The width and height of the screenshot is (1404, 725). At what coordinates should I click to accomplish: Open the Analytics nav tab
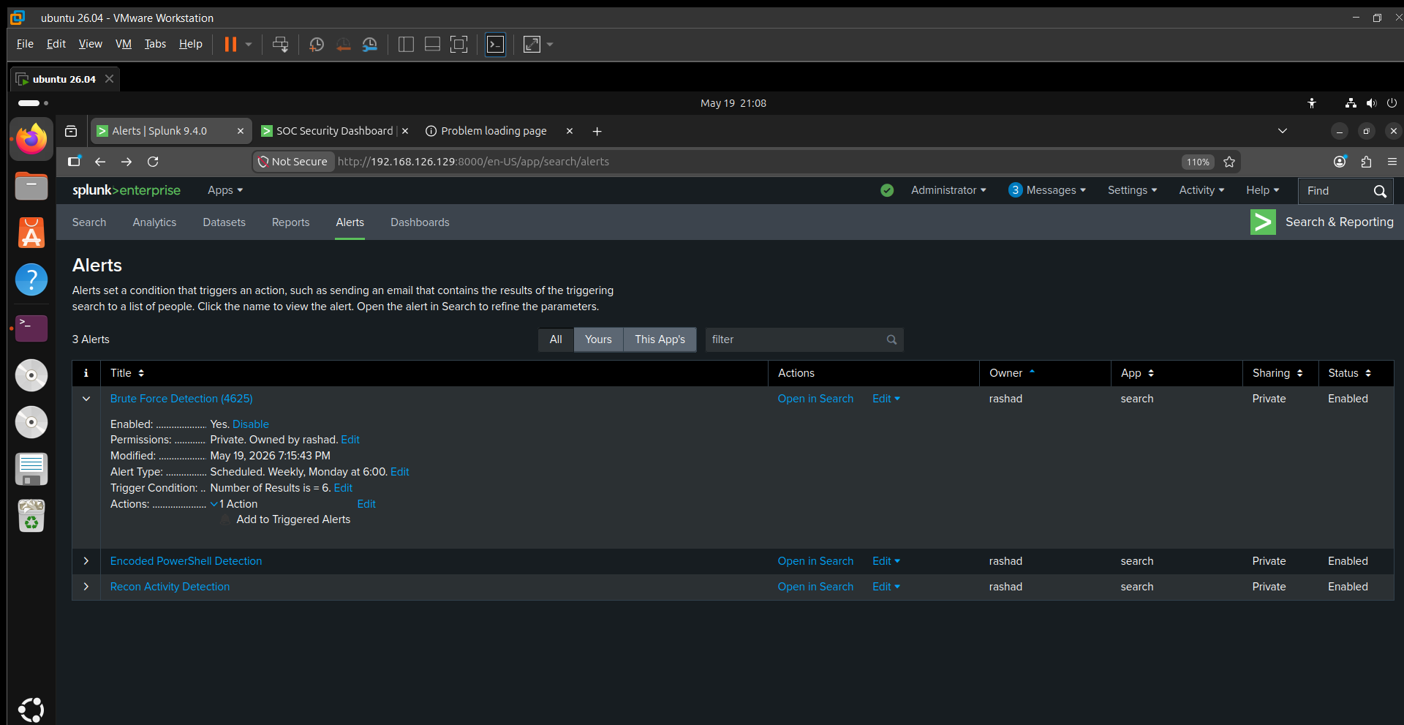tap(154, 222)
